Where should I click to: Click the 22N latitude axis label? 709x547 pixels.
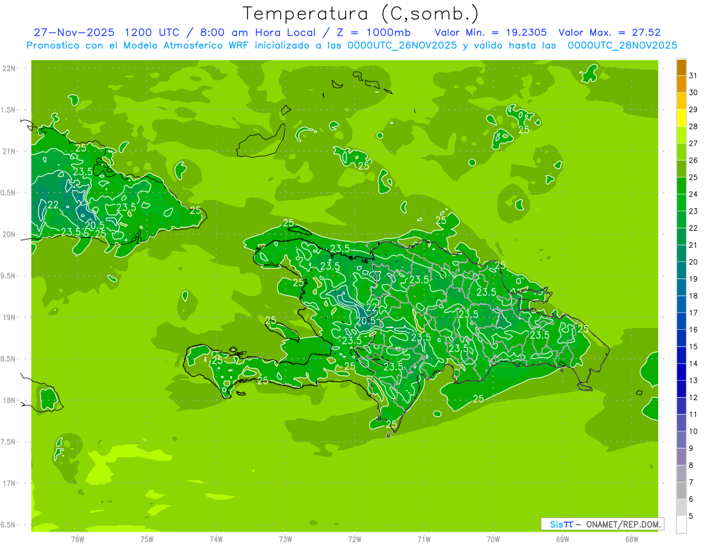click(x=9, y=68)
